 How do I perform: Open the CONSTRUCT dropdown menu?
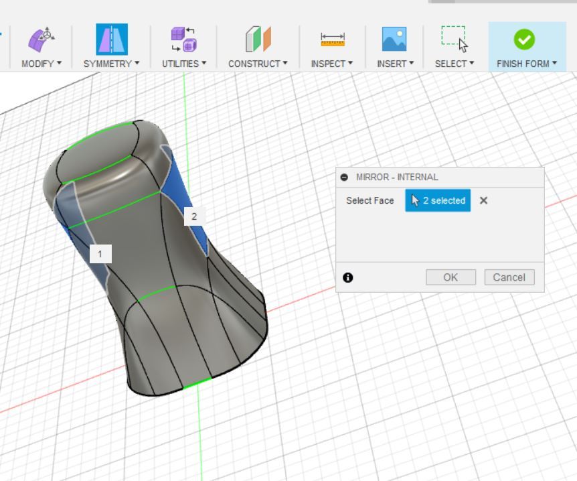point(258,64)
